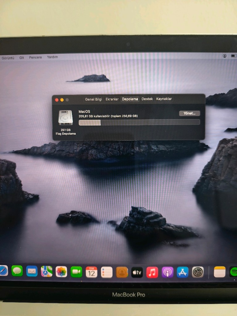Open the Yardım menu
The width and height of the screenshot is (237, 316).
(52, 57)
